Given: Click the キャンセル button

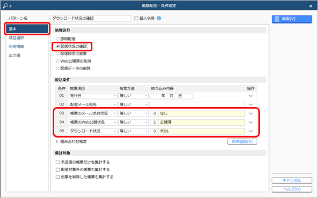Looking at the screenshot, I should pyautogui.click(x=292, y=180).
